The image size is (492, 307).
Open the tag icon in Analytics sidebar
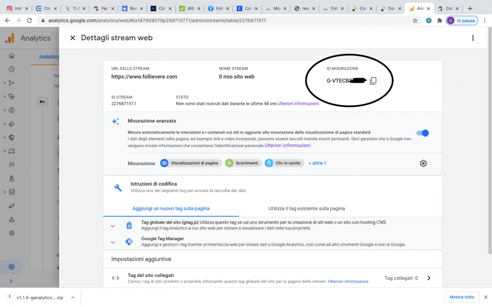(12, 96)
